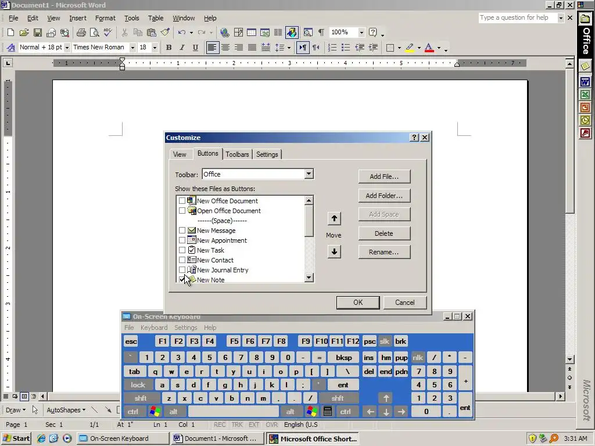Click the New Blank Document icon in Word toolbar

pyautogui.click(x=10, y=33)
